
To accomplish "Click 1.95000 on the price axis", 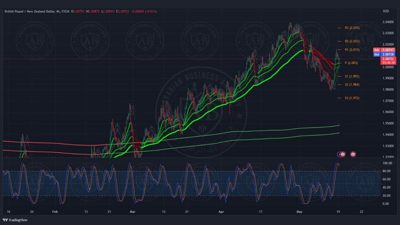I will [x=388, y=123].
